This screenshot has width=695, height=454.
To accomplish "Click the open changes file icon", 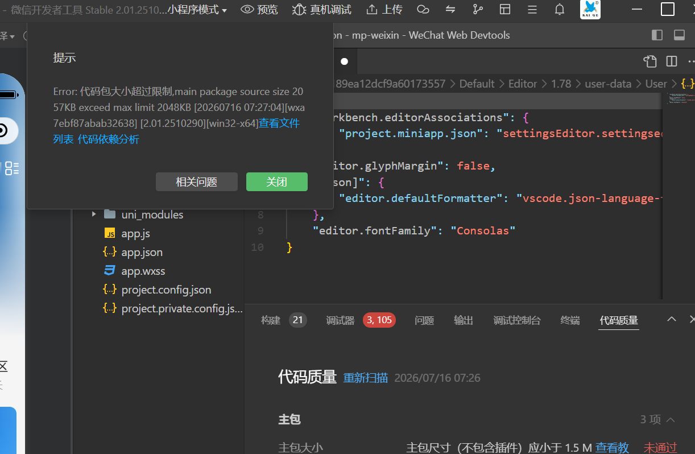I will click(650, 61).
